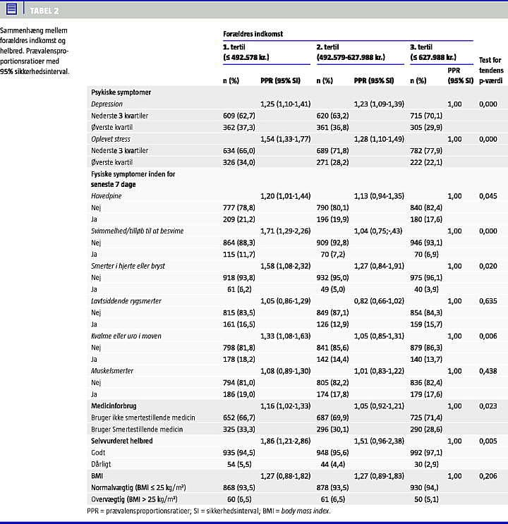Select the Hovedpine row label
This screenshot has width=508, height=524.
click(106, 196)
